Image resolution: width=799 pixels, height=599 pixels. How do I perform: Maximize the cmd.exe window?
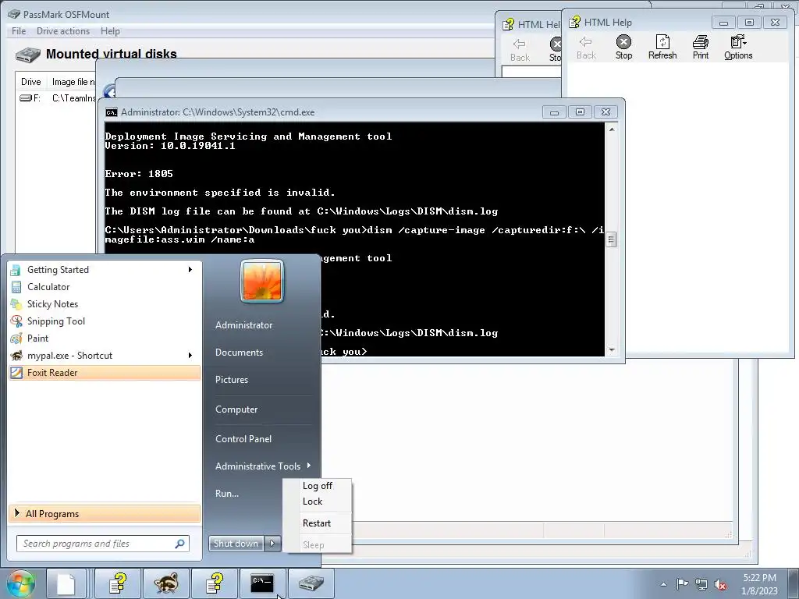[580, 112]
